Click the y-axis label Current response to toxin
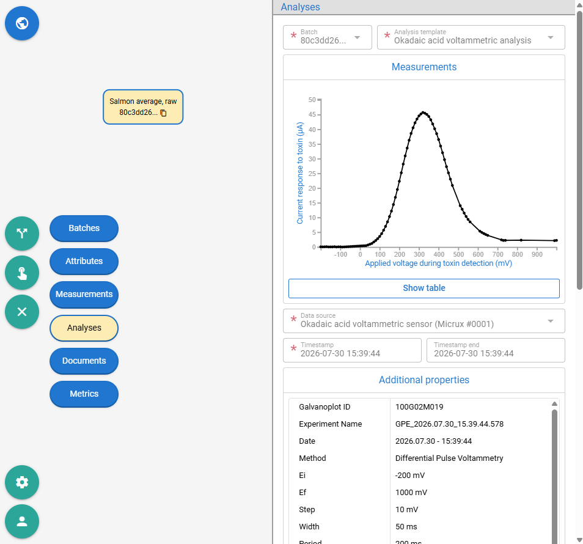583x544 pixels. tap(300, 173)
